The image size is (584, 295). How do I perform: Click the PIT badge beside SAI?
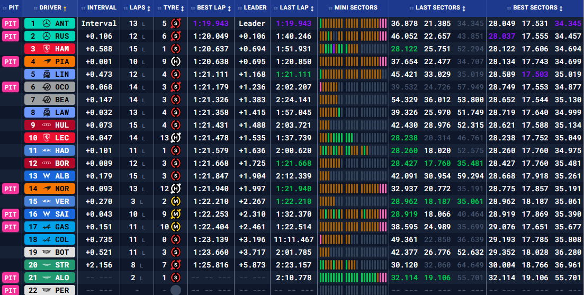[x=11, y=214]
